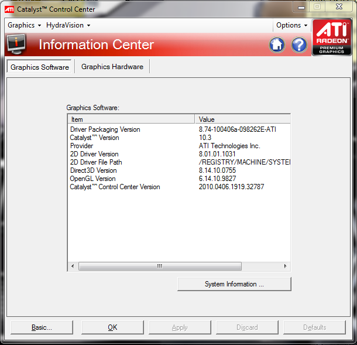Open the Graphics dropdown menu
Screen dimensions: 357x345
(x=24, y=25)
